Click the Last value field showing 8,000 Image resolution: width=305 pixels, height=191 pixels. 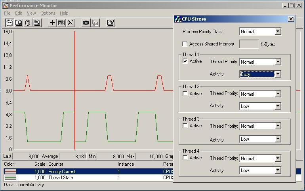click(26, 156)
